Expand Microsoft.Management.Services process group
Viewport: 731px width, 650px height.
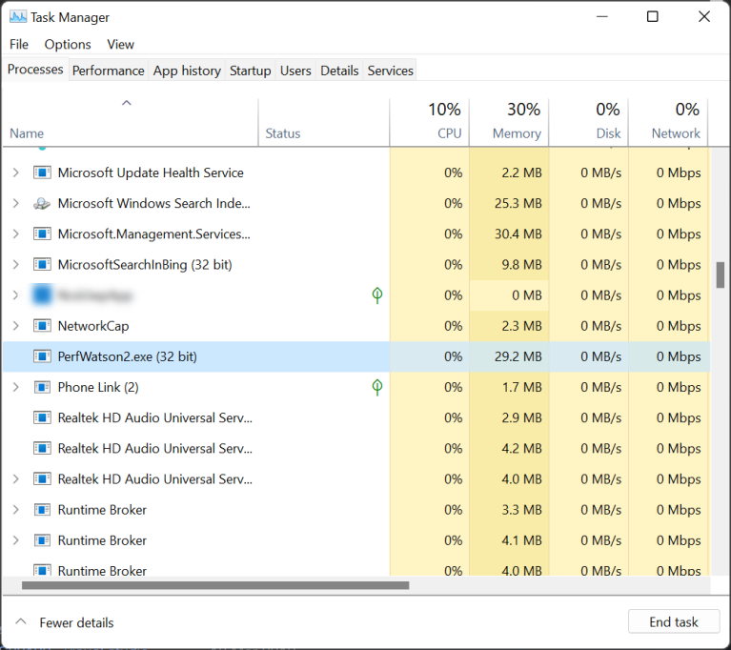[16, 234]
